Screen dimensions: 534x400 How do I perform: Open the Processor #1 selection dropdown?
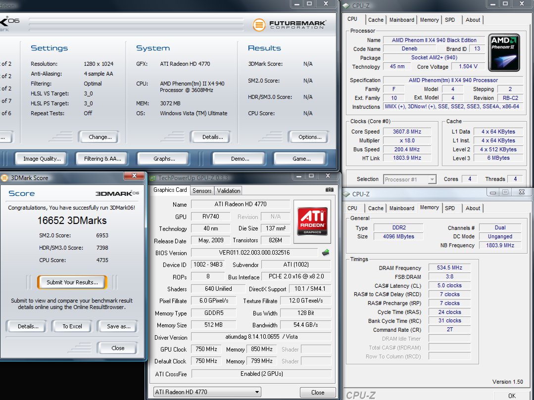point(410,179)
